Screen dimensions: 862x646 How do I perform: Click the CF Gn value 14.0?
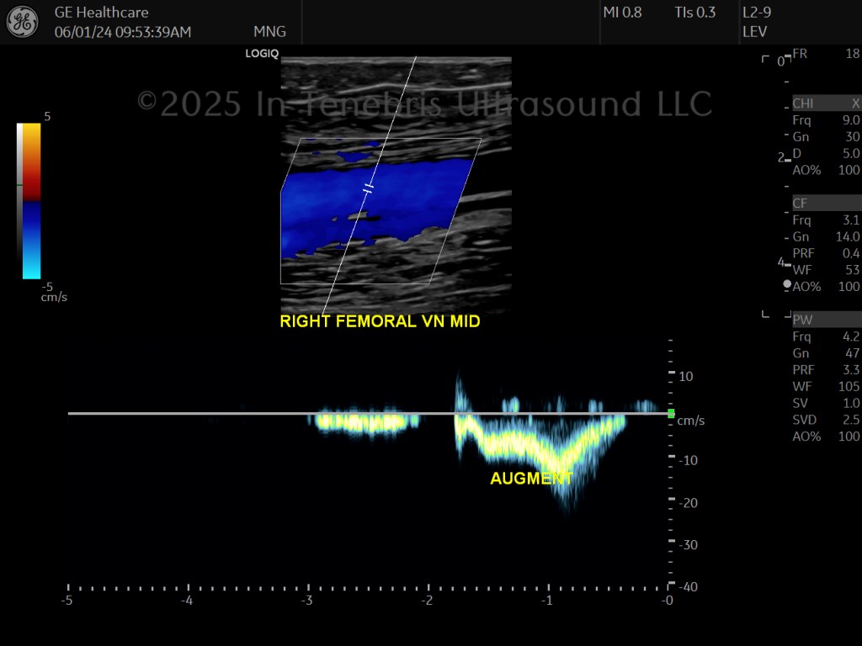(847, 236)
